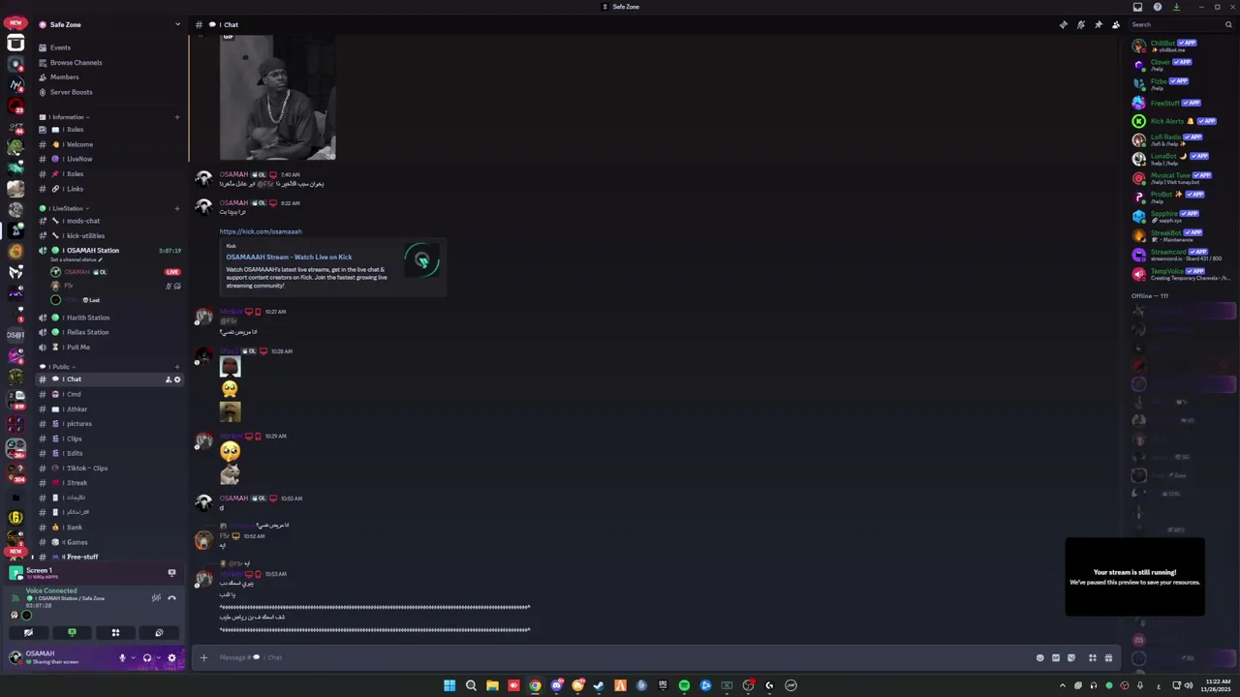This screenshot has height=697, width=1240.
Task: Open OSAMAAAH Stream embed title link
Action: 289,258
